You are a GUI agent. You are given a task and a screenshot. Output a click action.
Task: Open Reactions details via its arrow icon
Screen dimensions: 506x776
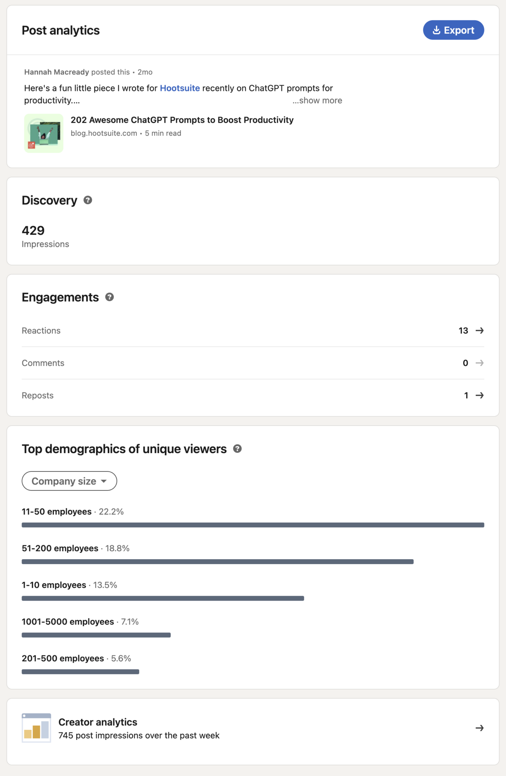(480, 330)
